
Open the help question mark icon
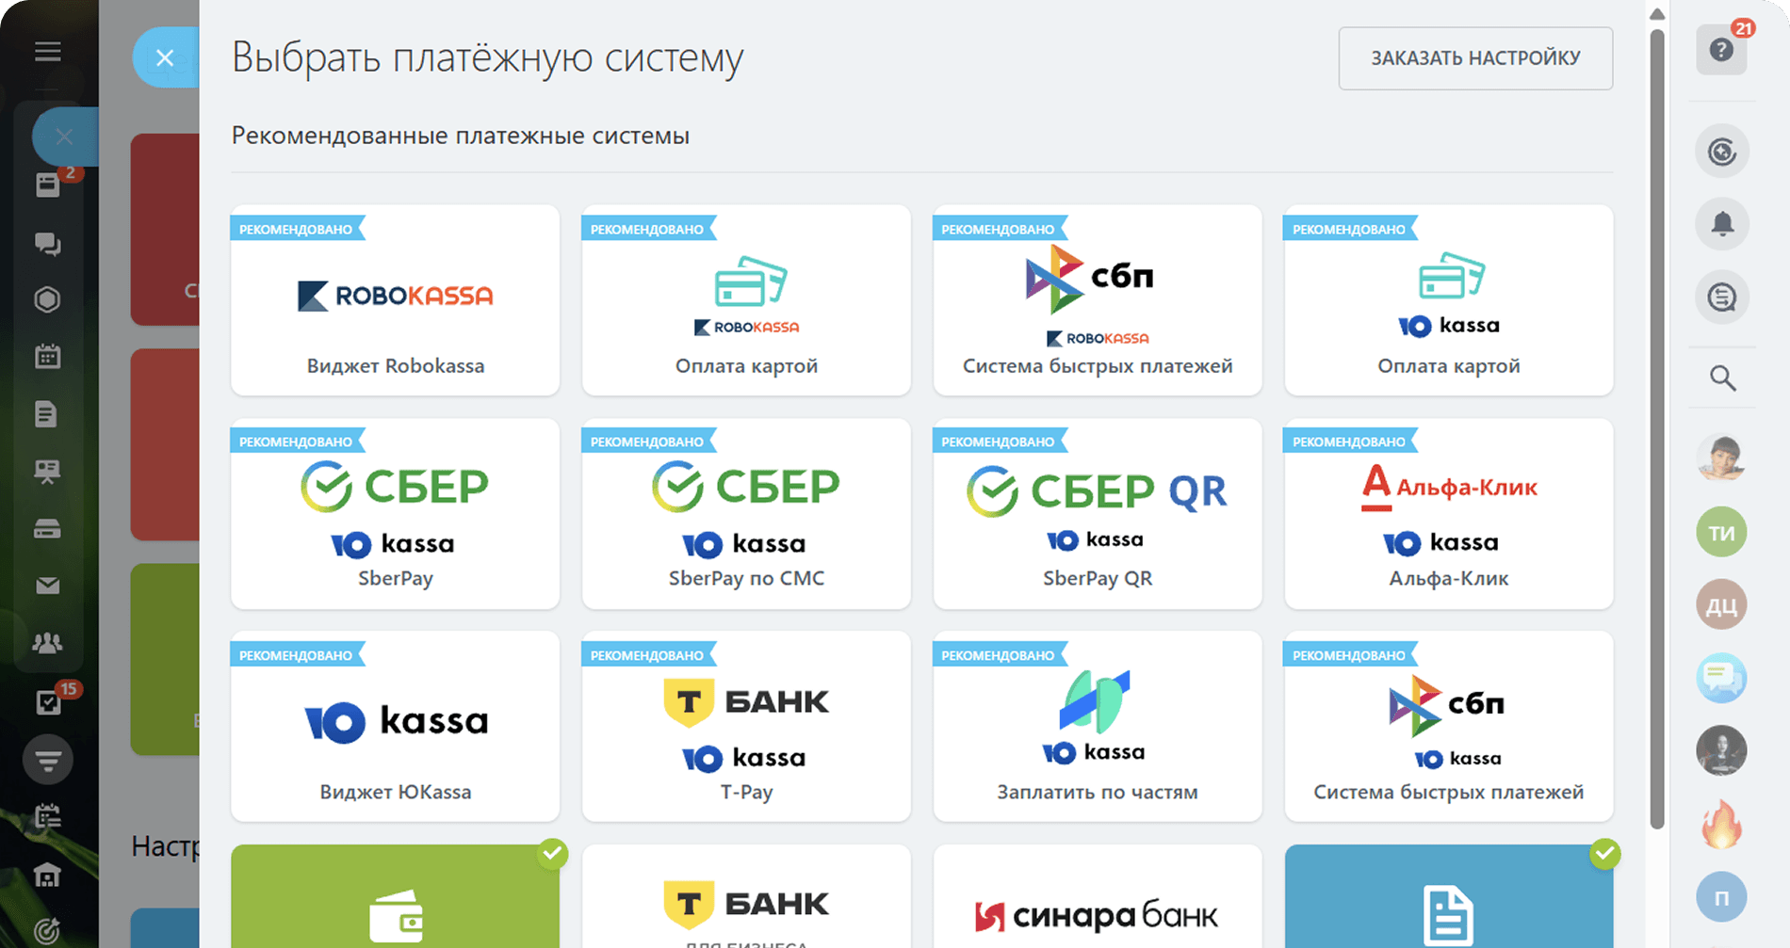(1721, 50)
